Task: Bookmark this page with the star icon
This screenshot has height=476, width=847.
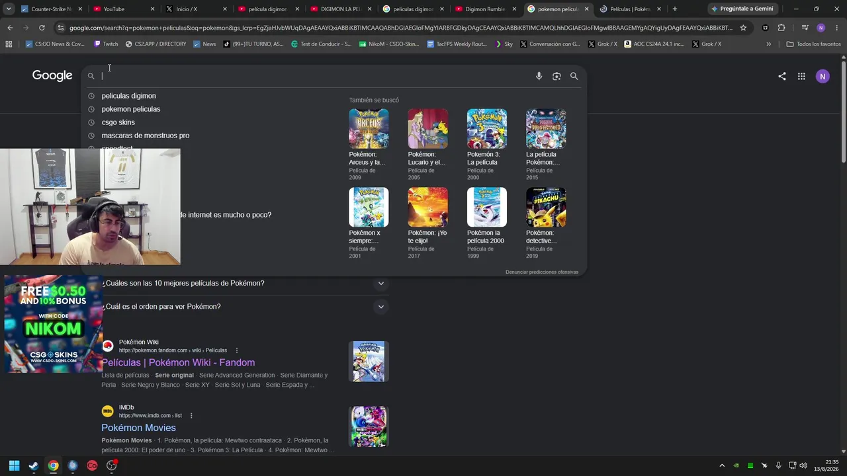Action: 743,28
